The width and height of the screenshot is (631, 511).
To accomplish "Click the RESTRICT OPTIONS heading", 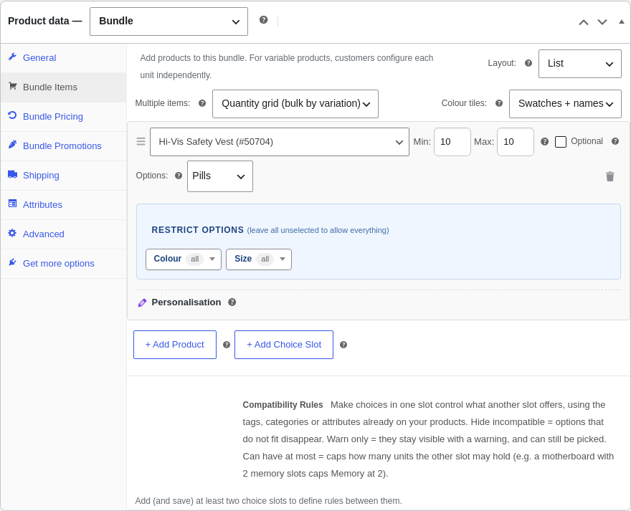I will click(198, 230).
